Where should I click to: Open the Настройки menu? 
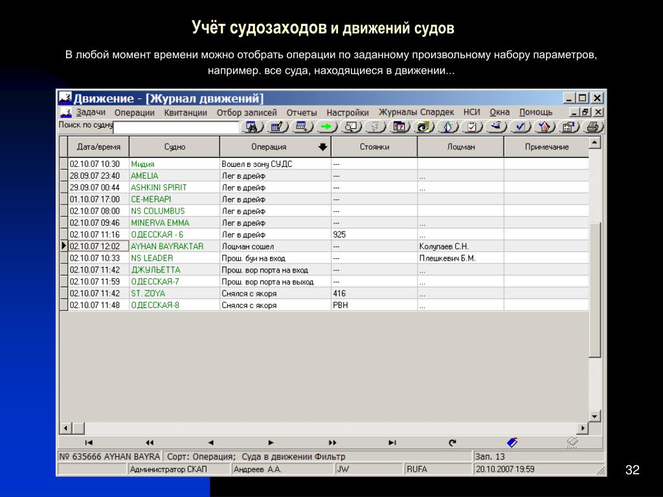click(348, 113)
